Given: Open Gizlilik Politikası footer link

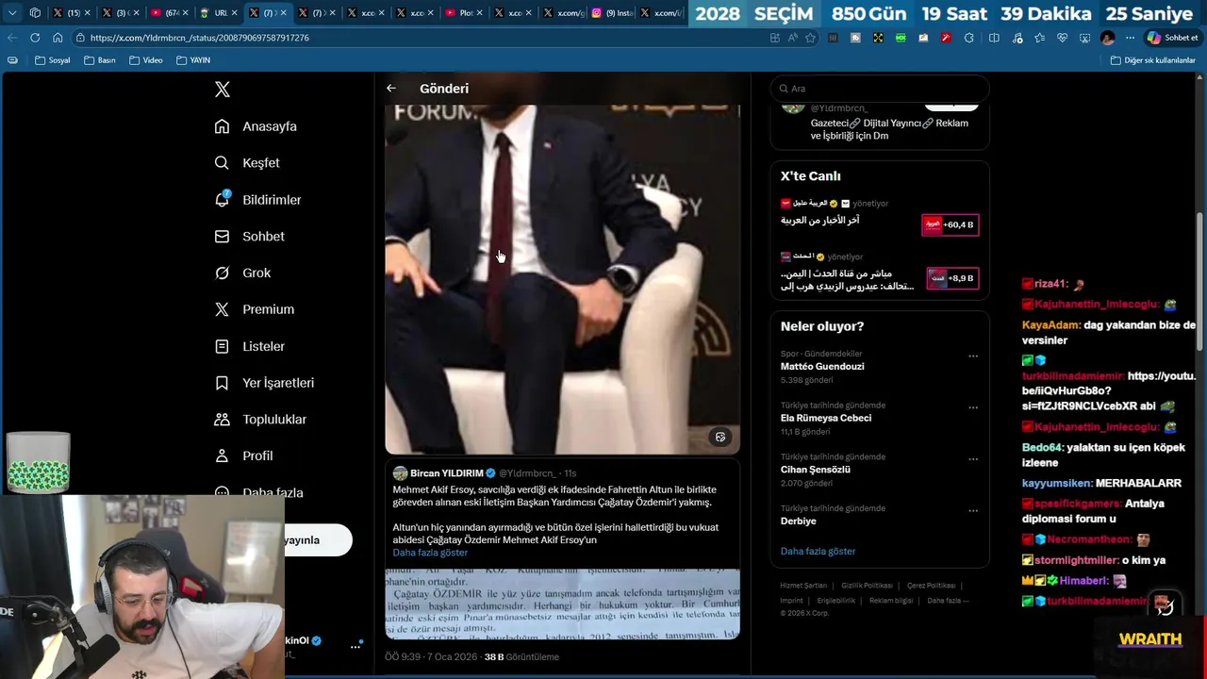Looking at the screenshot, I should click(867, 586).
